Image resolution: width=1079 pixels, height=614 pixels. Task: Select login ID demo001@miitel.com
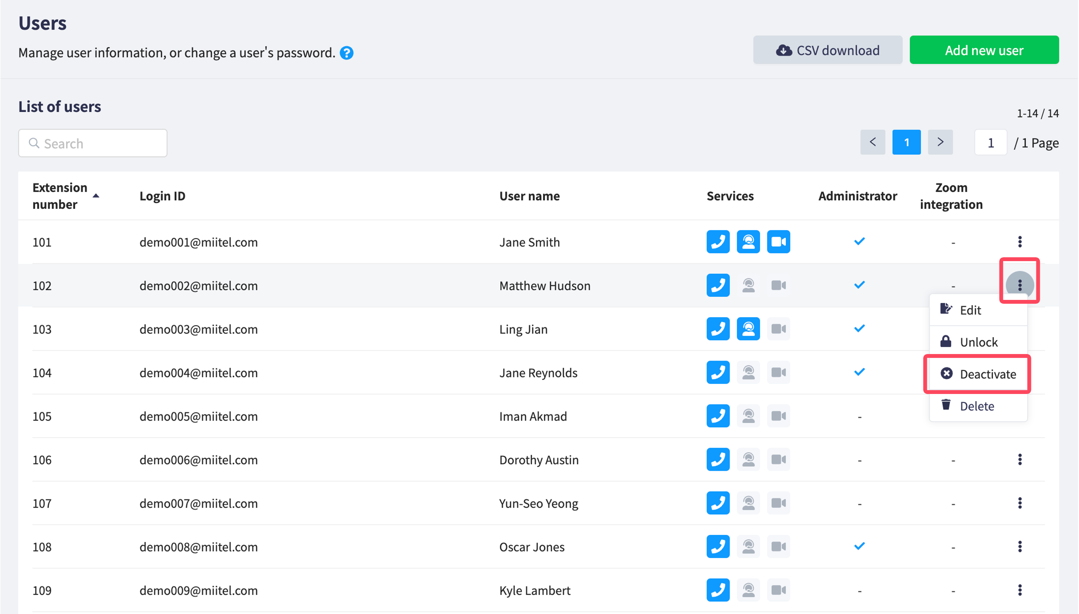(198, 242)
